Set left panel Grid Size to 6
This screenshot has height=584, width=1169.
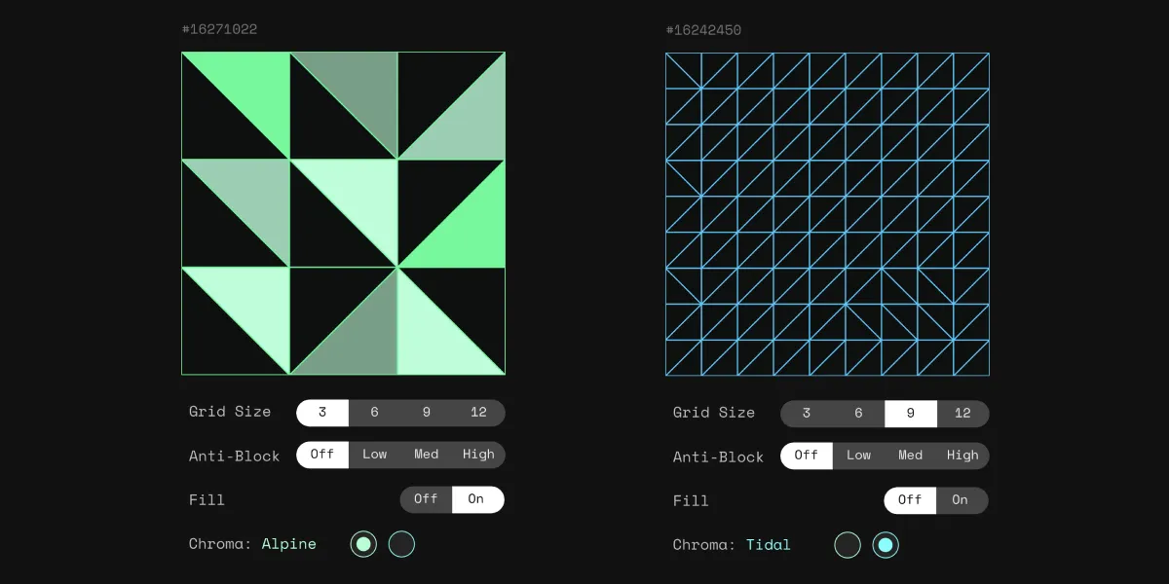point(374,412)
